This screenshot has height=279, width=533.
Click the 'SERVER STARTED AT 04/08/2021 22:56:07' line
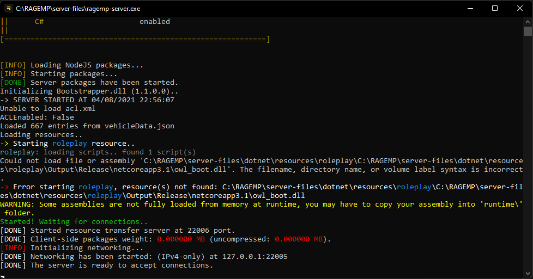tap(87, 100)
